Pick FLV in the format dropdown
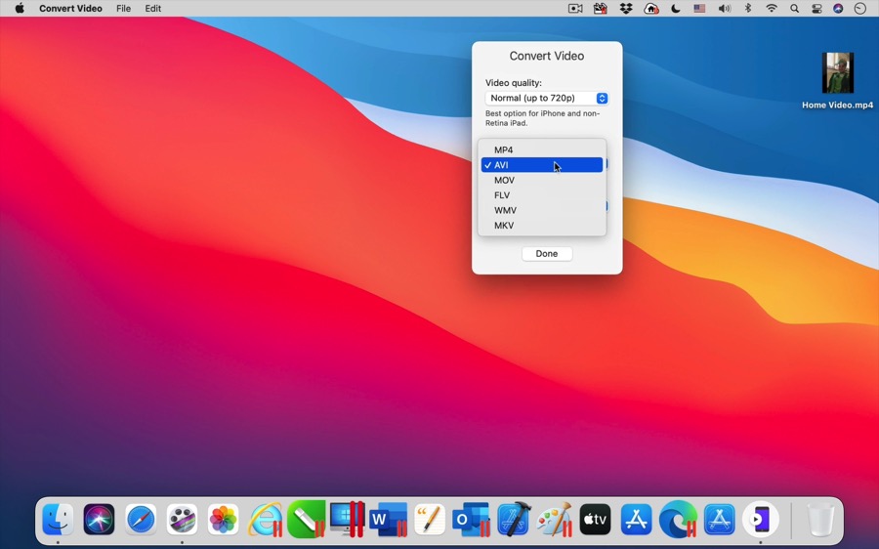 point(502,195)
